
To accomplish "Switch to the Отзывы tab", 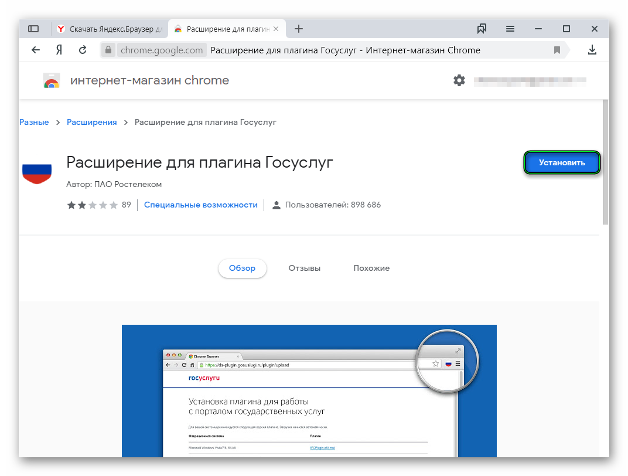I will tap(304, 268).
